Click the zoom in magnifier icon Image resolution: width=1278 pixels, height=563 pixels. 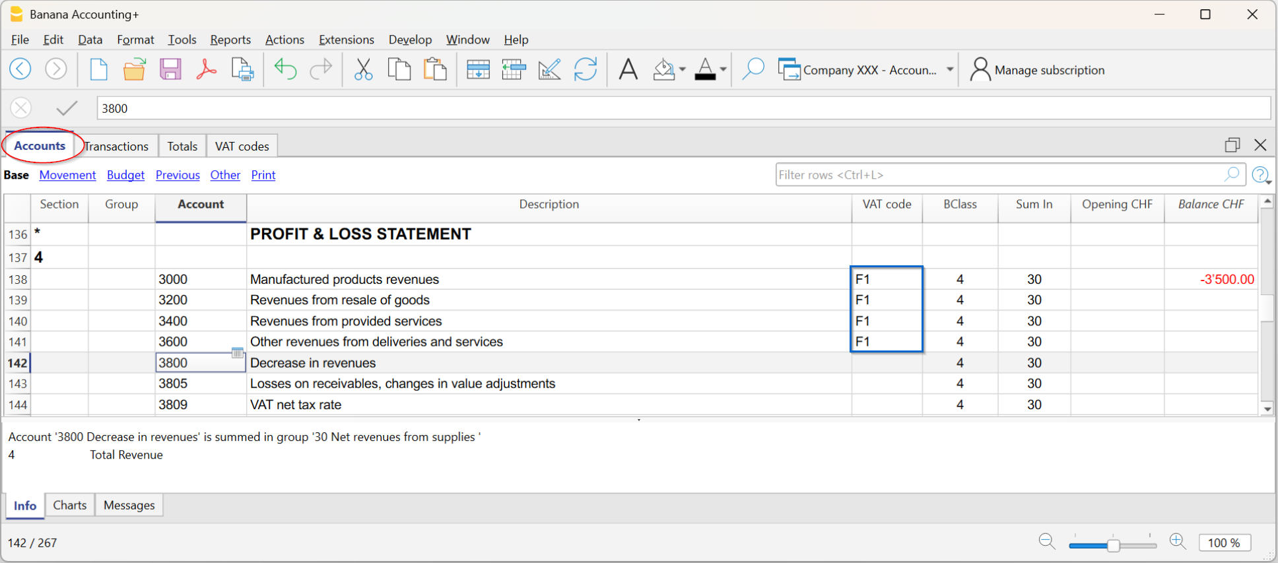[1178, 542]
